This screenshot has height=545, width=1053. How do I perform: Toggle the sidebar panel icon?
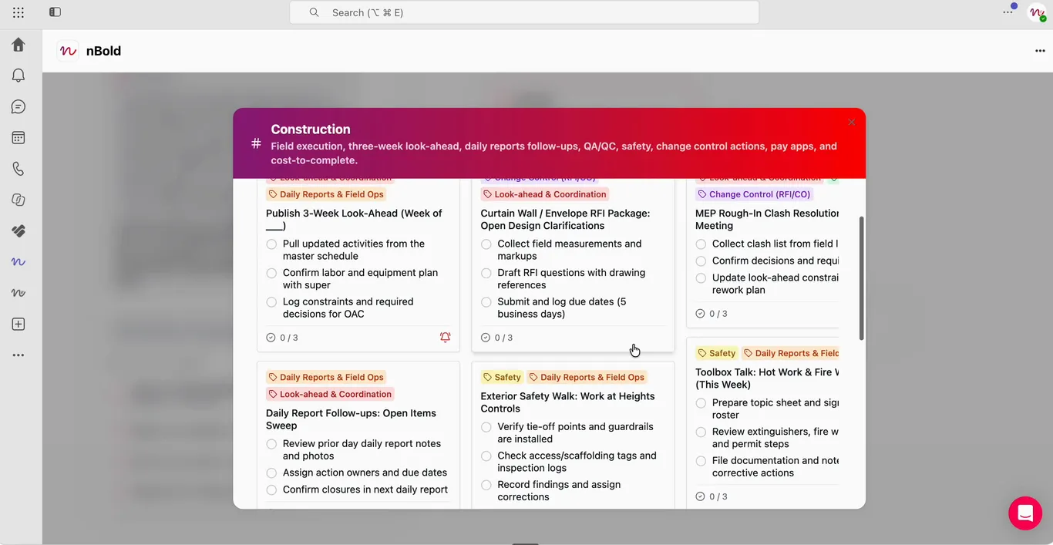55,12
